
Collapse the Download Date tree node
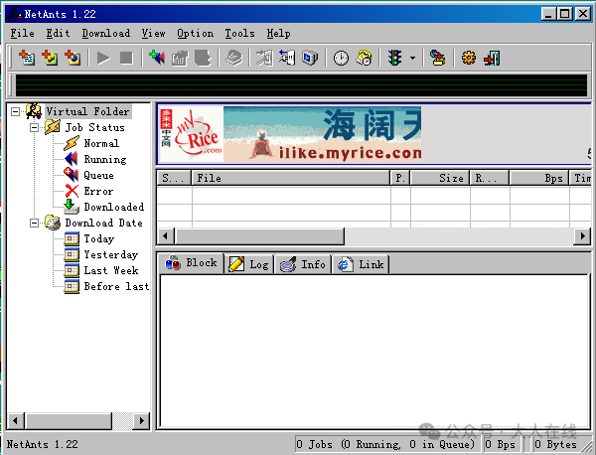pyautogui.click(x=34, y=223)
